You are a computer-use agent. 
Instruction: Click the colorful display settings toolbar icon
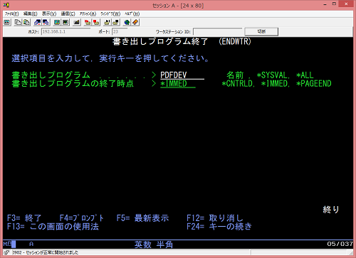[57, 22]
